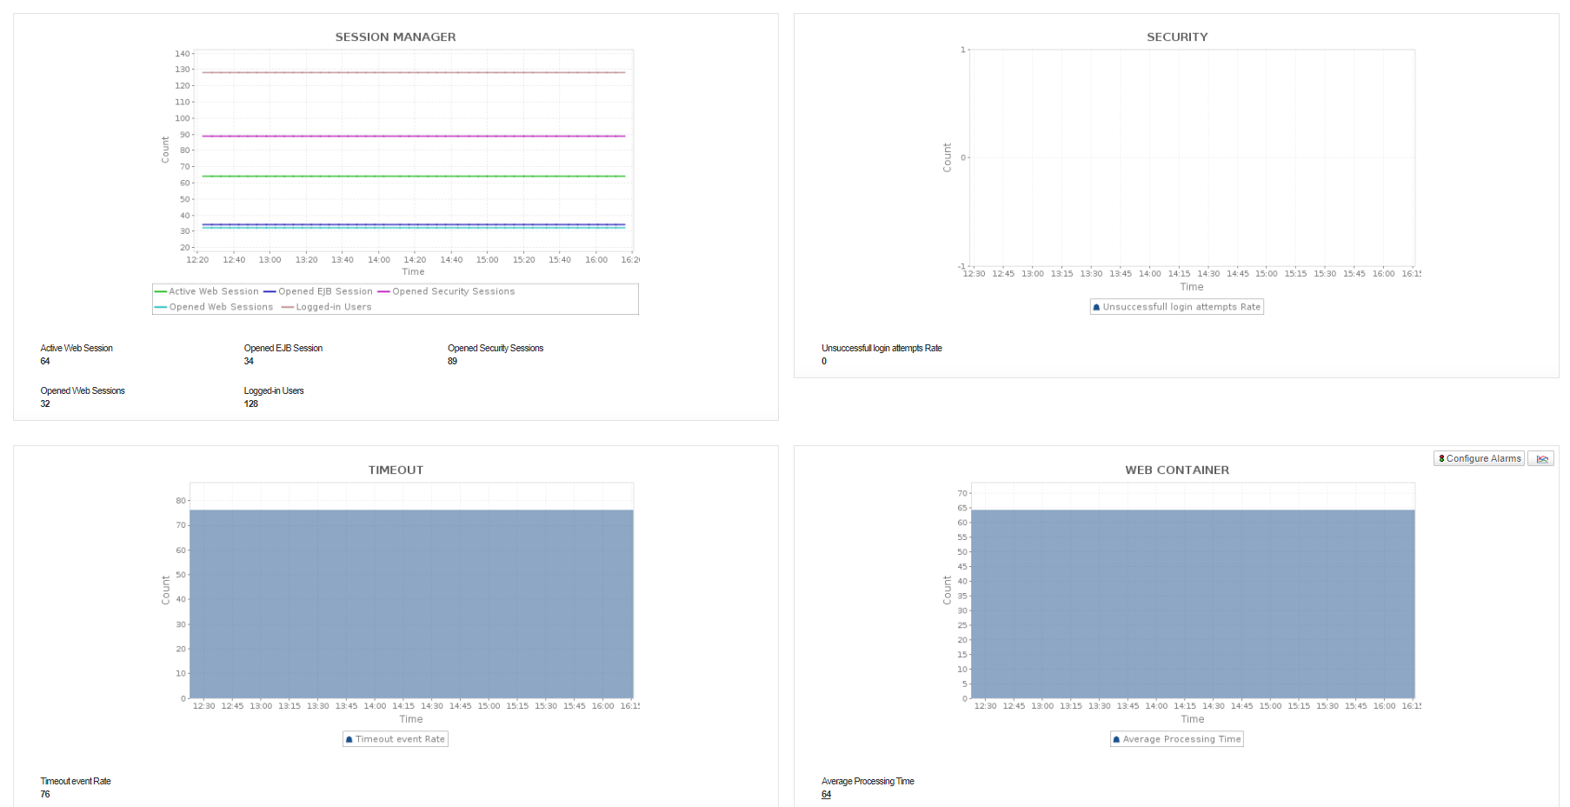Click the green line marker for Active Web Session
Image resolution: width=1570 pixels, height=807 pixels.
click(161, 291)
